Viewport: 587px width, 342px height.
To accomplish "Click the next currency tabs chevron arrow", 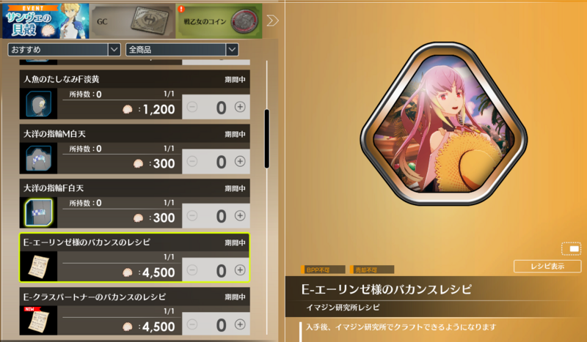I will (272, 21).
